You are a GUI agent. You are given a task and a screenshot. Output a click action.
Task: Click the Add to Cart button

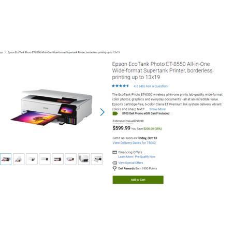[x=138, y=180]
